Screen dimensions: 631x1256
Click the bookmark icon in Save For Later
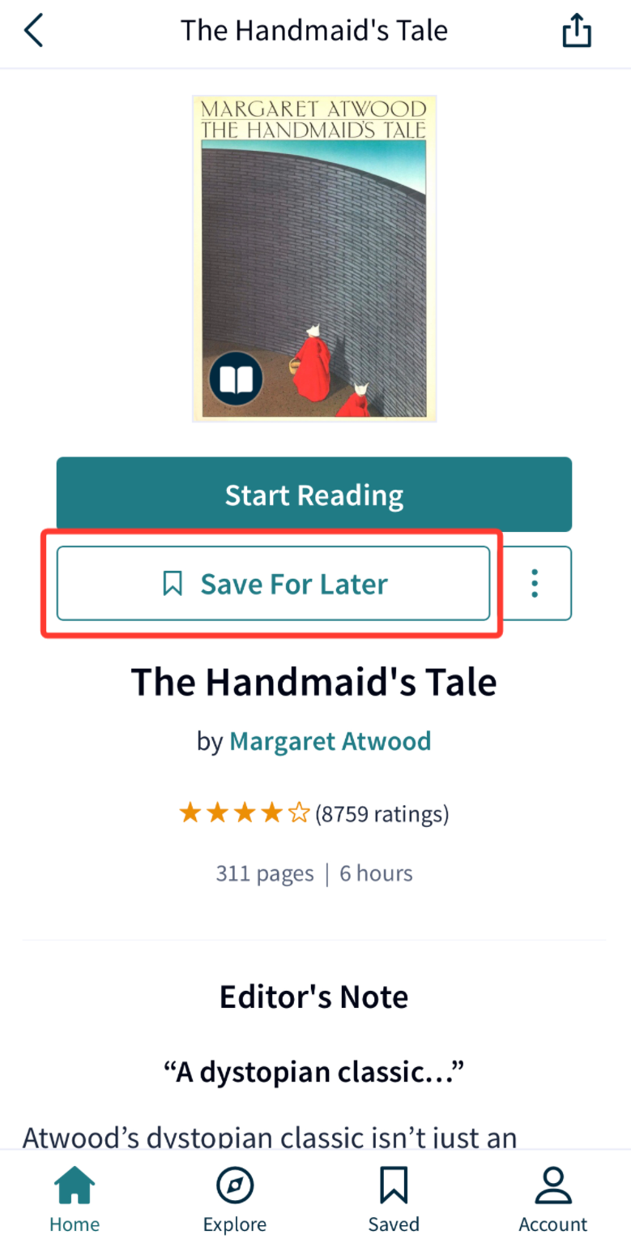pyautogui.click(x=173, y=583)
